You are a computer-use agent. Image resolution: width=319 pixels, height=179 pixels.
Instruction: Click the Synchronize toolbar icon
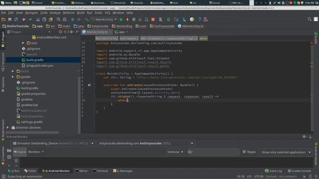tap(16, 19)
